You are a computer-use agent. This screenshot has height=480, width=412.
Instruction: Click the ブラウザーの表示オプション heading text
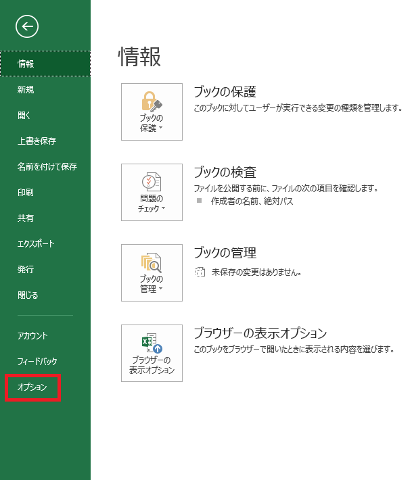(260, 333)
